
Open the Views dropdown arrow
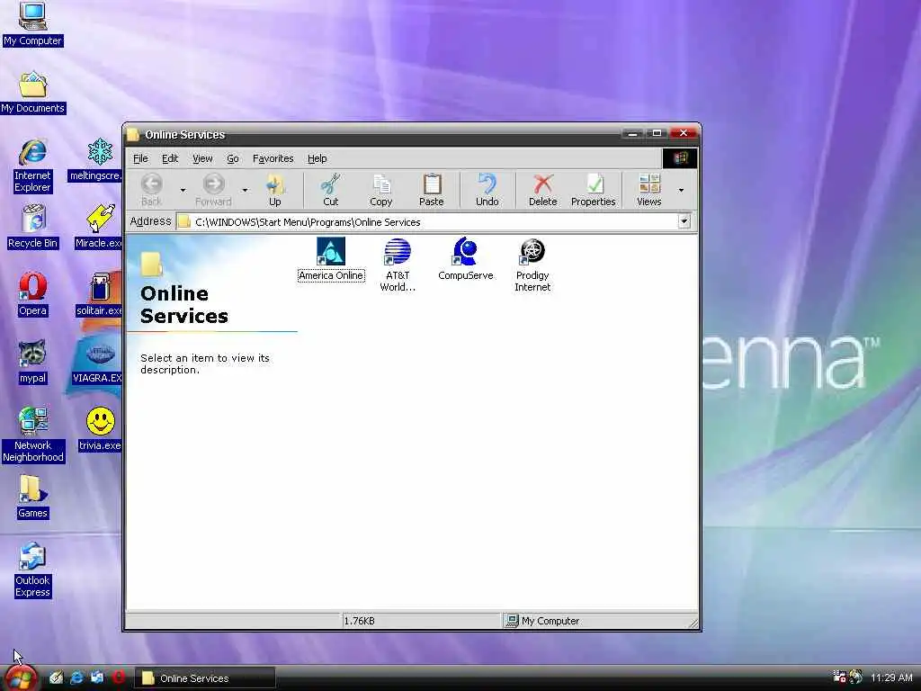[682, 191]
